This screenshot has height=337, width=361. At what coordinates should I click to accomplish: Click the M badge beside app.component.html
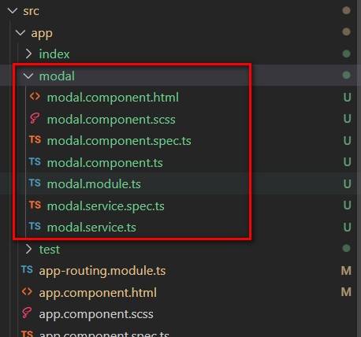[346, 292]
